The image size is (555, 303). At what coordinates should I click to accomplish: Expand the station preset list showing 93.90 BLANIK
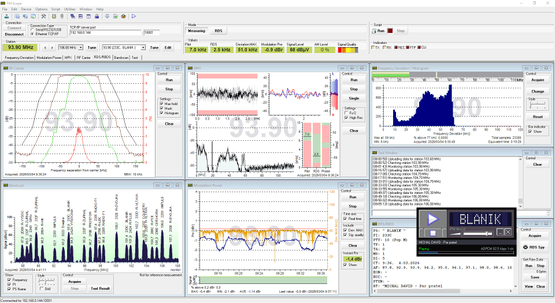point(143,47)
